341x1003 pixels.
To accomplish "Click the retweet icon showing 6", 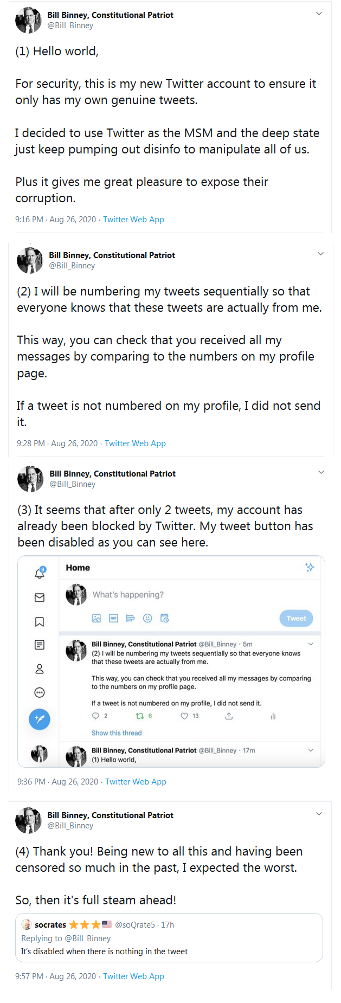I will [x=139, y=716].
